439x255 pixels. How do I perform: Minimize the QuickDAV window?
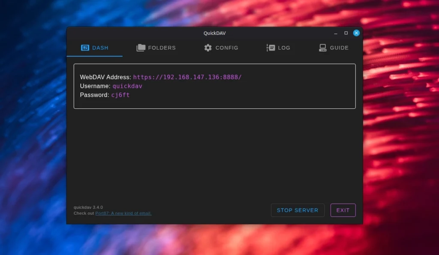[x=335, y=33]
